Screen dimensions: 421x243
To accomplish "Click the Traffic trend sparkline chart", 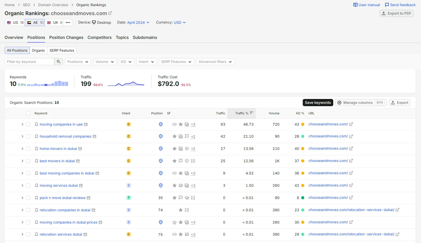I will [126, 84].
